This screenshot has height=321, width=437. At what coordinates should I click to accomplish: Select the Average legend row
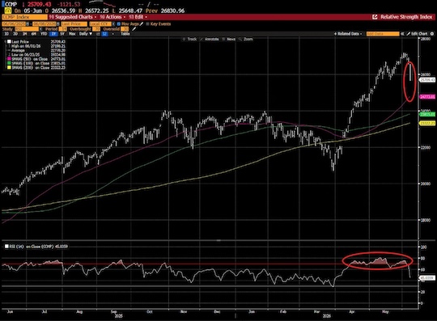point(36,50)
